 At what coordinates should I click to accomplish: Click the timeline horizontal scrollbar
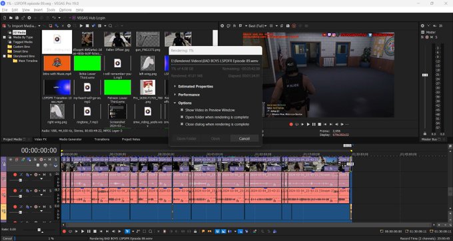point(248,225)
